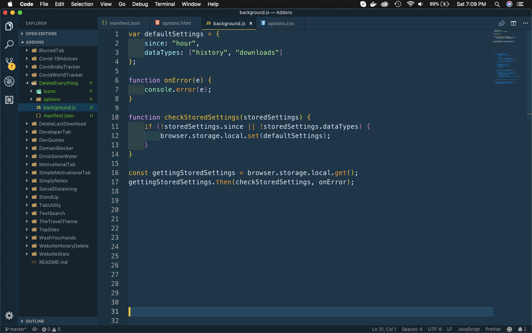Screen dimensions: 532x333
Task: Open Creative Cloud menu bar icon
Action: [x=385, y=4]
